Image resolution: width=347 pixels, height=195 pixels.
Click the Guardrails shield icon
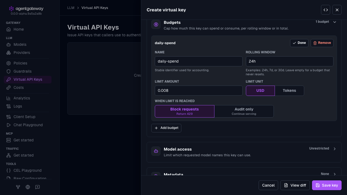[x=9, y=71]
